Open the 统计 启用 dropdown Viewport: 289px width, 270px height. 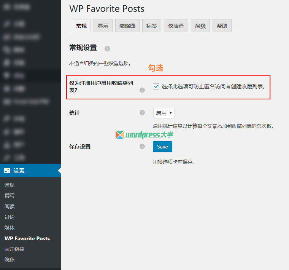164,113
